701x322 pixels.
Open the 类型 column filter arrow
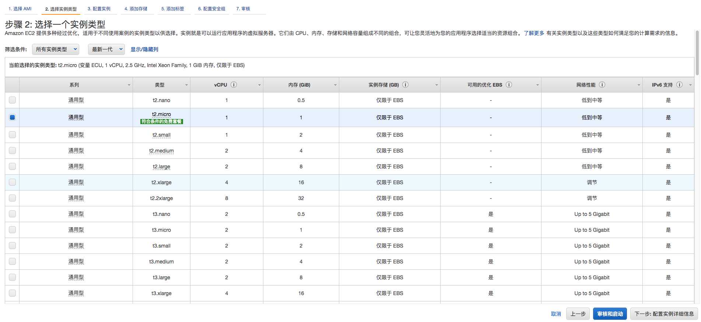tap(186, 85)
